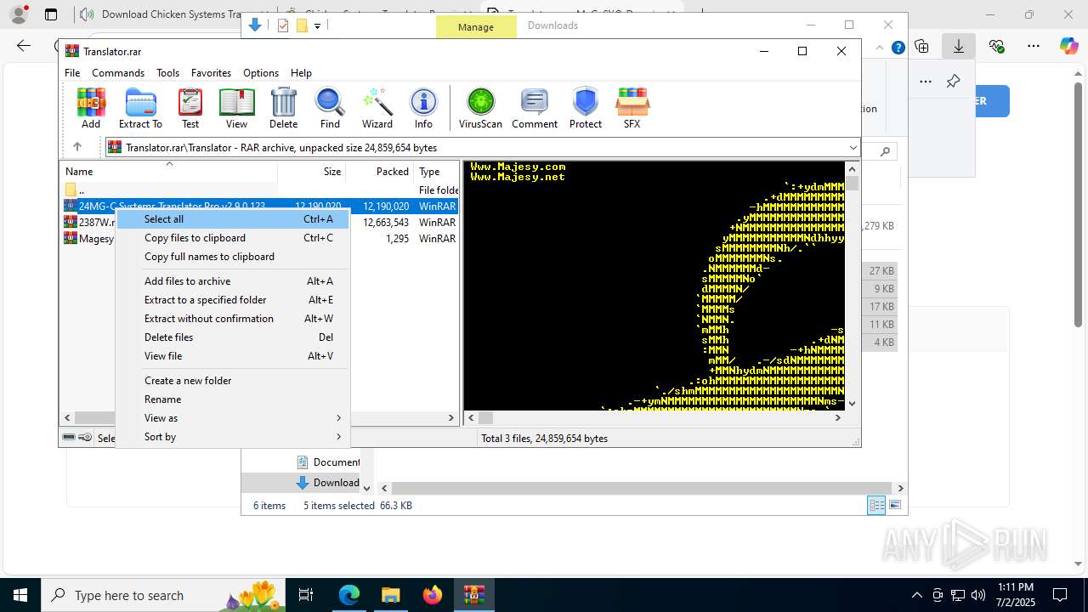Image resolution: width=1088 pixels, height=612 pixels.
Task: Select the Manage tab in Explorer window
Action: pos(476,27)
